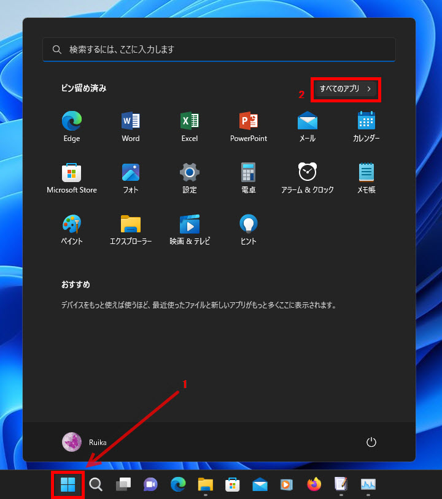The height and width of the screenshot is (499, 442).
Task: Expand the すべてのアプリ list
Action: pyautogui.click(x=346, y=89)
